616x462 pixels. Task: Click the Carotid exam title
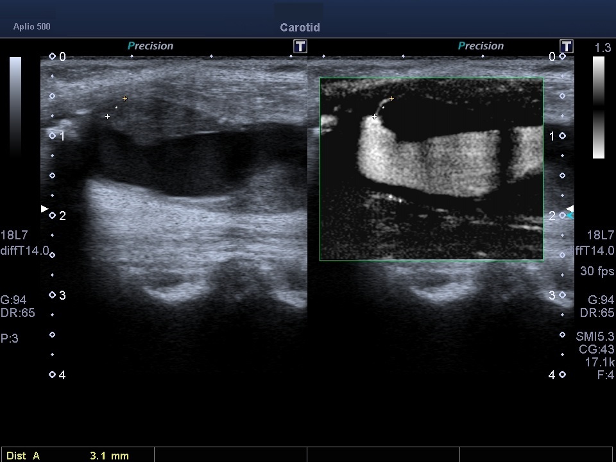point(300,28)
